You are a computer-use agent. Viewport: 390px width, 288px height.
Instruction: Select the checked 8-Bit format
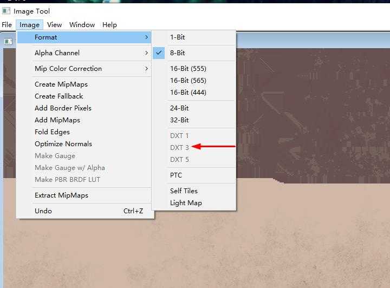coord(194,53)
